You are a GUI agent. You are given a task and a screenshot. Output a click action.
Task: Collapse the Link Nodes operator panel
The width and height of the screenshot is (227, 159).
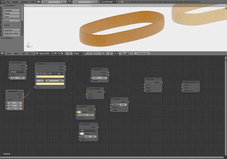coord(2,38)
